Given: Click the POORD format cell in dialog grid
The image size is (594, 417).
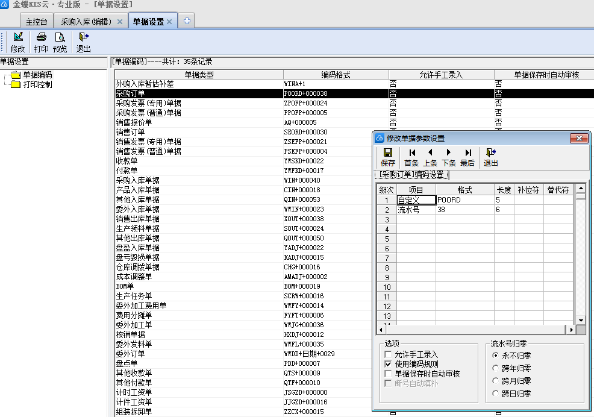Looking at the screenshot, I should [x=465, y=200].
